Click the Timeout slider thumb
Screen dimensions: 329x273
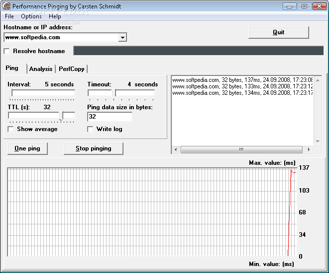pos(114,93)
